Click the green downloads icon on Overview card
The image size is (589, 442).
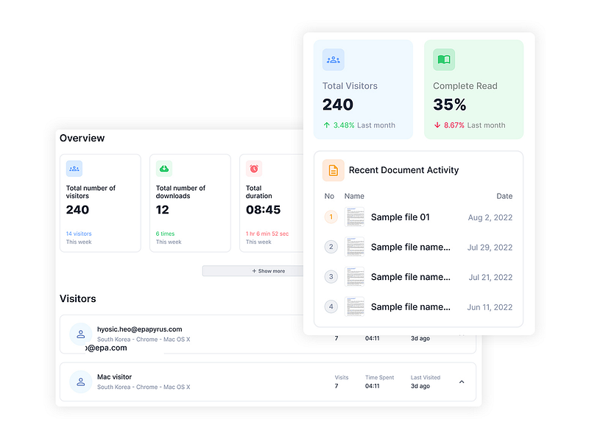point(163,169)
